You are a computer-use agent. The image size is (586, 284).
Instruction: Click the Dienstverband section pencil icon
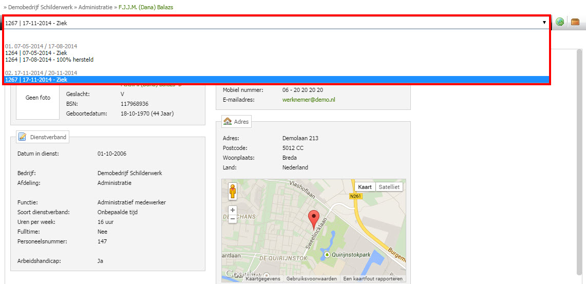click(x=23, y=137)
